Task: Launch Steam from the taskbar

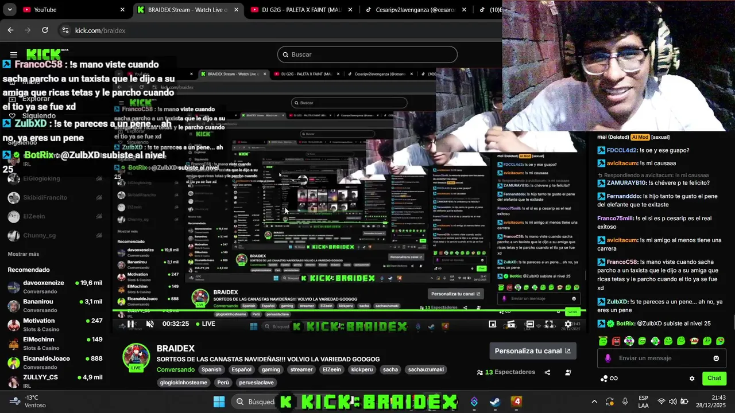Action: point(495,402)
